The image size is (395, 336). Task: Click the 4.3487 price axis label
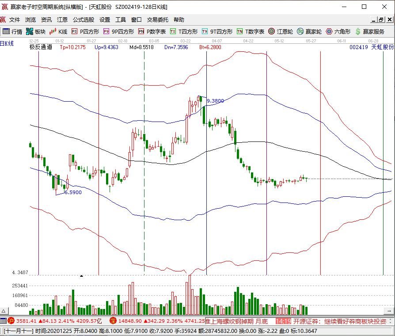[20, 272]
